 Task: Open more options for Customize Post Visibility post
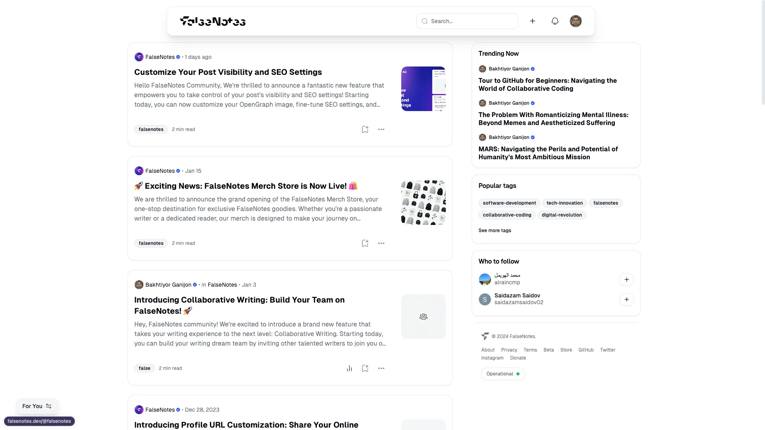point(381,129)
